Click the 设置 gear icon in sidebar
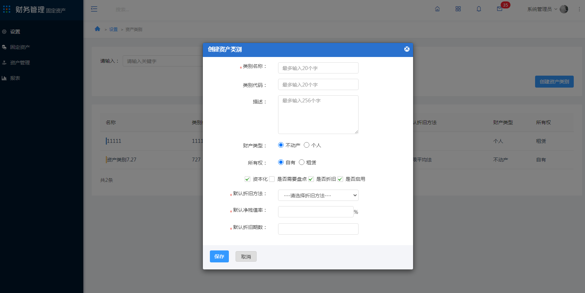 [x=4, y=32]
